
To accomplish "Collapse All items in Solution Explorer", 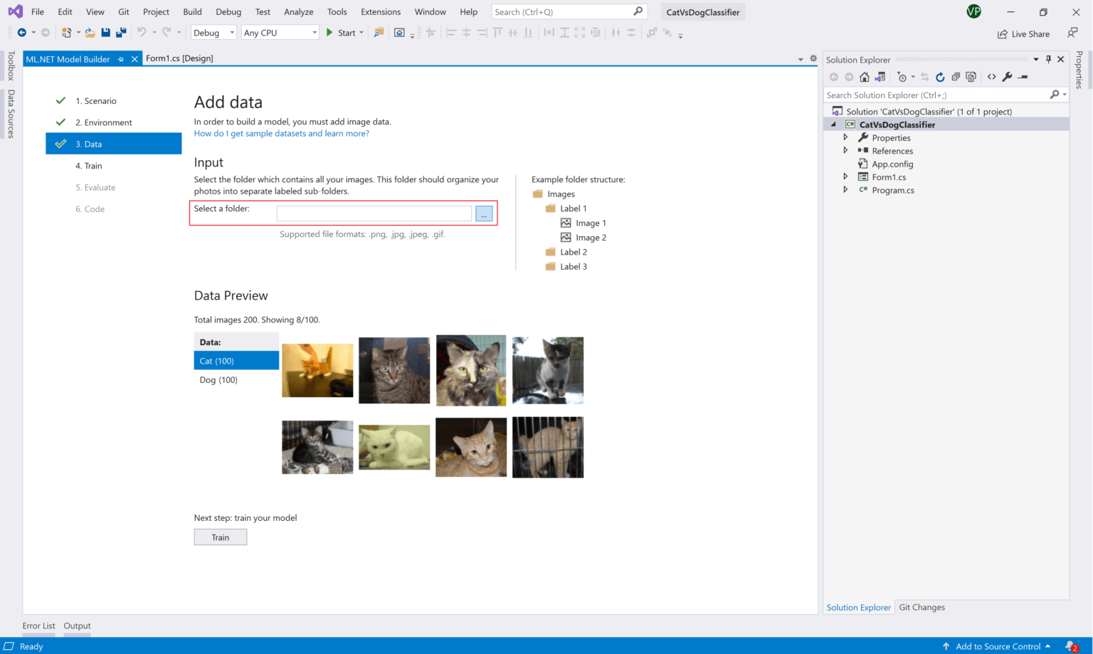I will point(956,77).
